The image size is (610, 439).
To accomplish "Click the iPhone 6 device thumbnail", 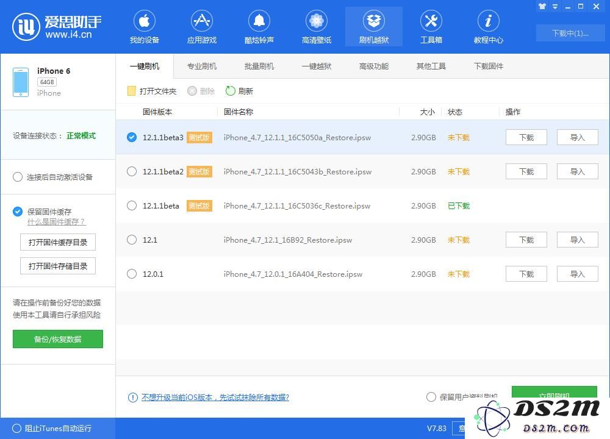I will pos(21,82).
